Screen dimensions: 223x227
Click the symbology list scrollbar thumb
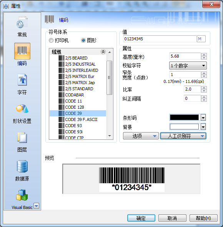(110, 78)
